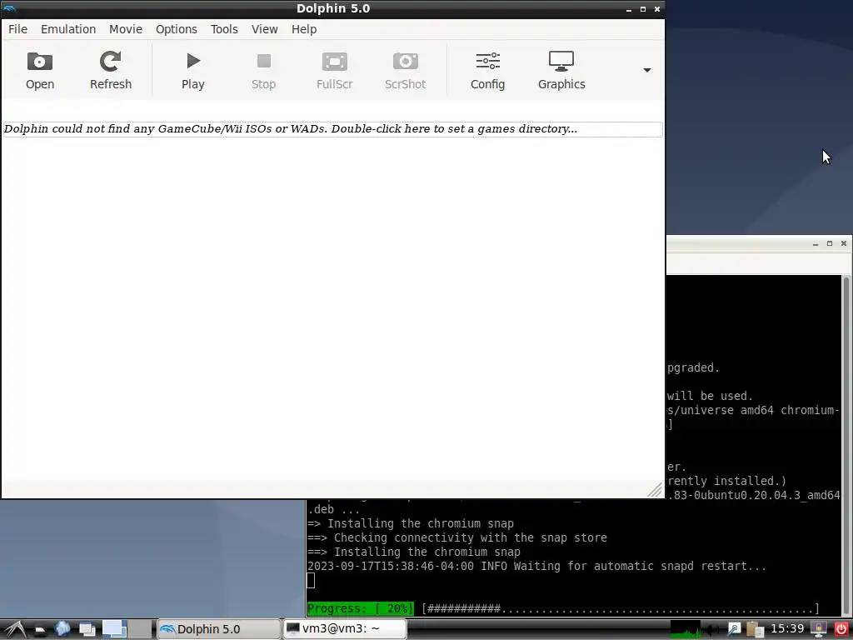This screenshot has height=640, width=853.
Task: Minimize the terminal window
Action: [815, 244]
